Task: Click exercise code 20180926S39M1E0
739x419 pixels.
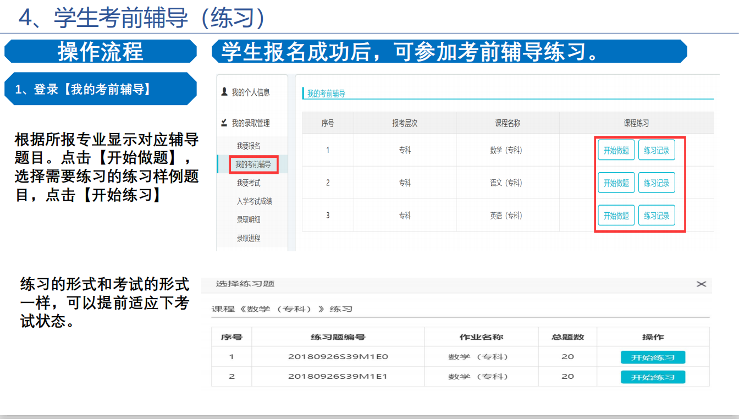Action: (x=338, y=357)
